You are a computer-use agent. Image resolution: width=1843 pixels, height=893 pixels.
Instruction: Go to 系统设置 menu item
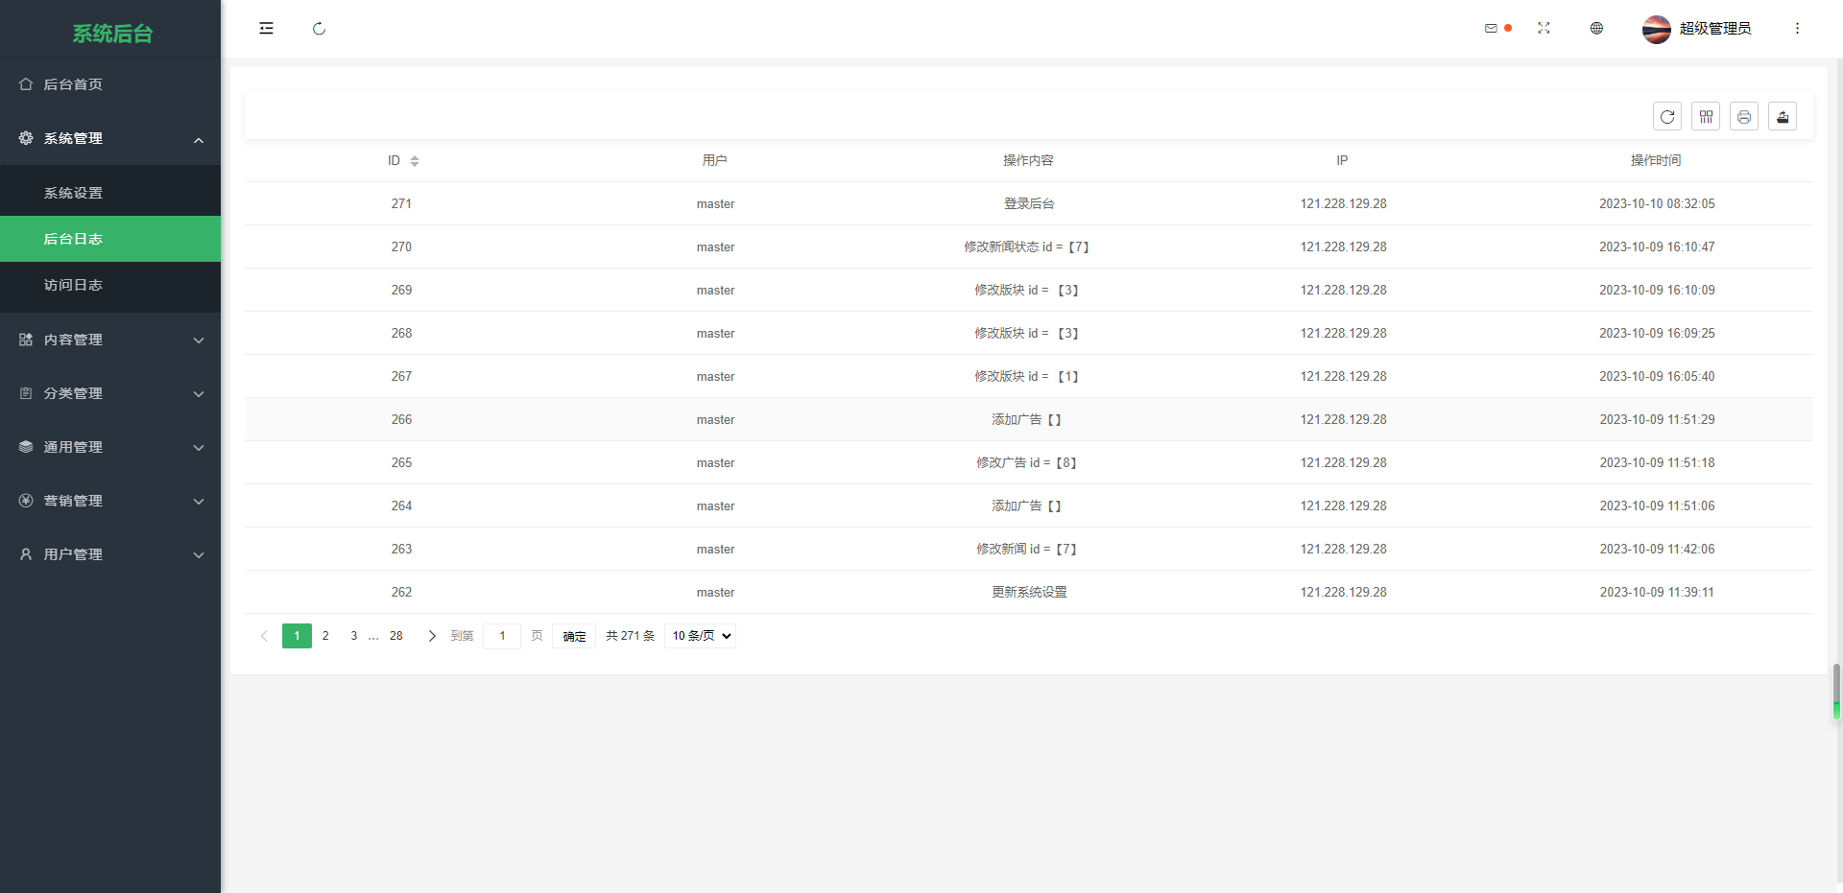pos(73,193)
